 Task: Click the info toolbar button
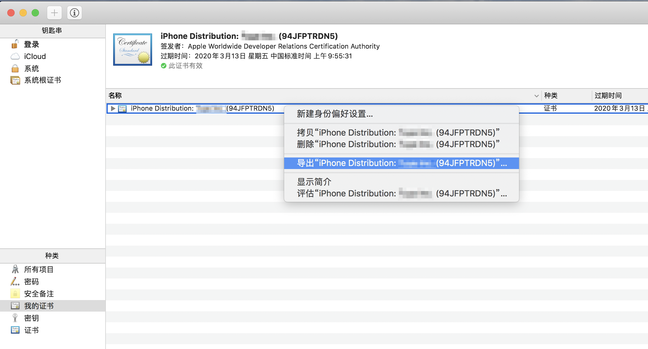point(75,13)
